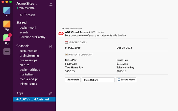Click the message text about comparing pay statements

(96, 35)
